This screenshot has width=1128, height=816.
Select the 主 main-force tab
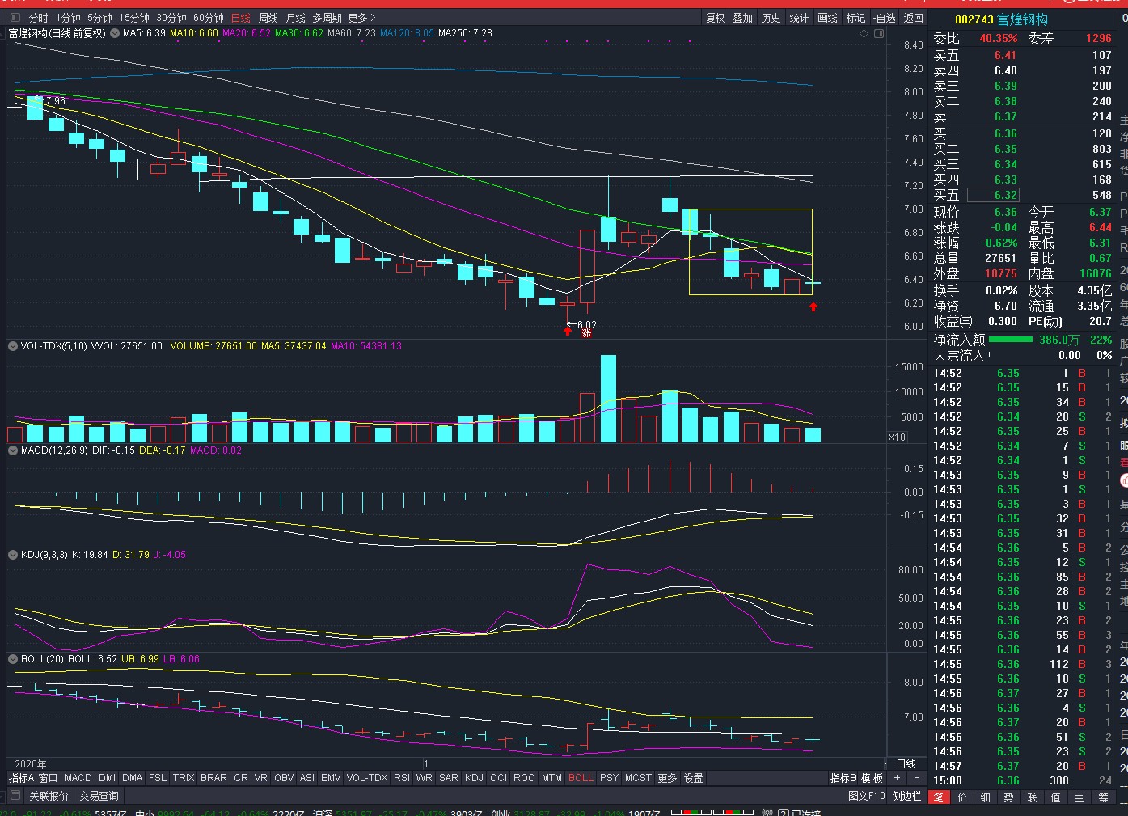(1079, 797)
